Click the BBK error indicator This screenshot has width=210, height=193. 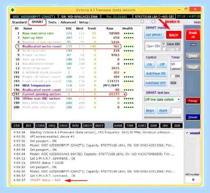[x=177, y=126]
